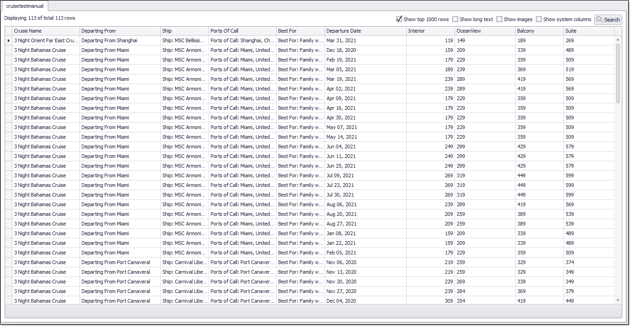Screen dimensions: 631x327
Task: Sort by the Cruise Name column header
Action: (46, 31)
